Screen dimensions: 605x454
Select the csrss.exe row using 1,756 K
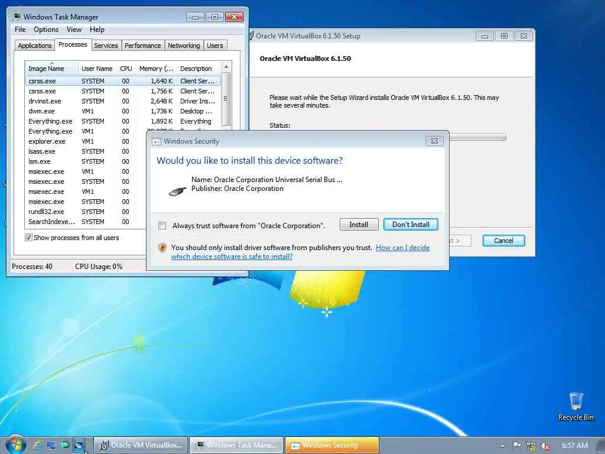(123, 91)
